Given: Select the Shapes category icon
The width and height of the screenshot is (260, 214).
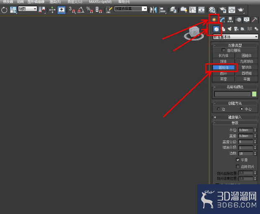Looking at the screenshot, I should point(223,29).
